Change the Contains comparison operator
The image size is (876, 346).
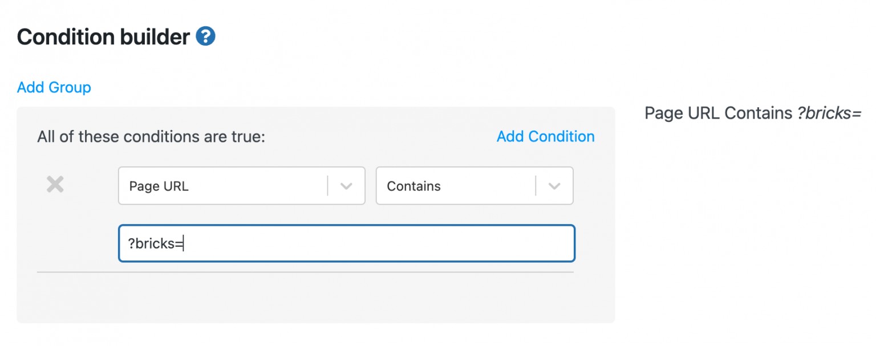473,185
